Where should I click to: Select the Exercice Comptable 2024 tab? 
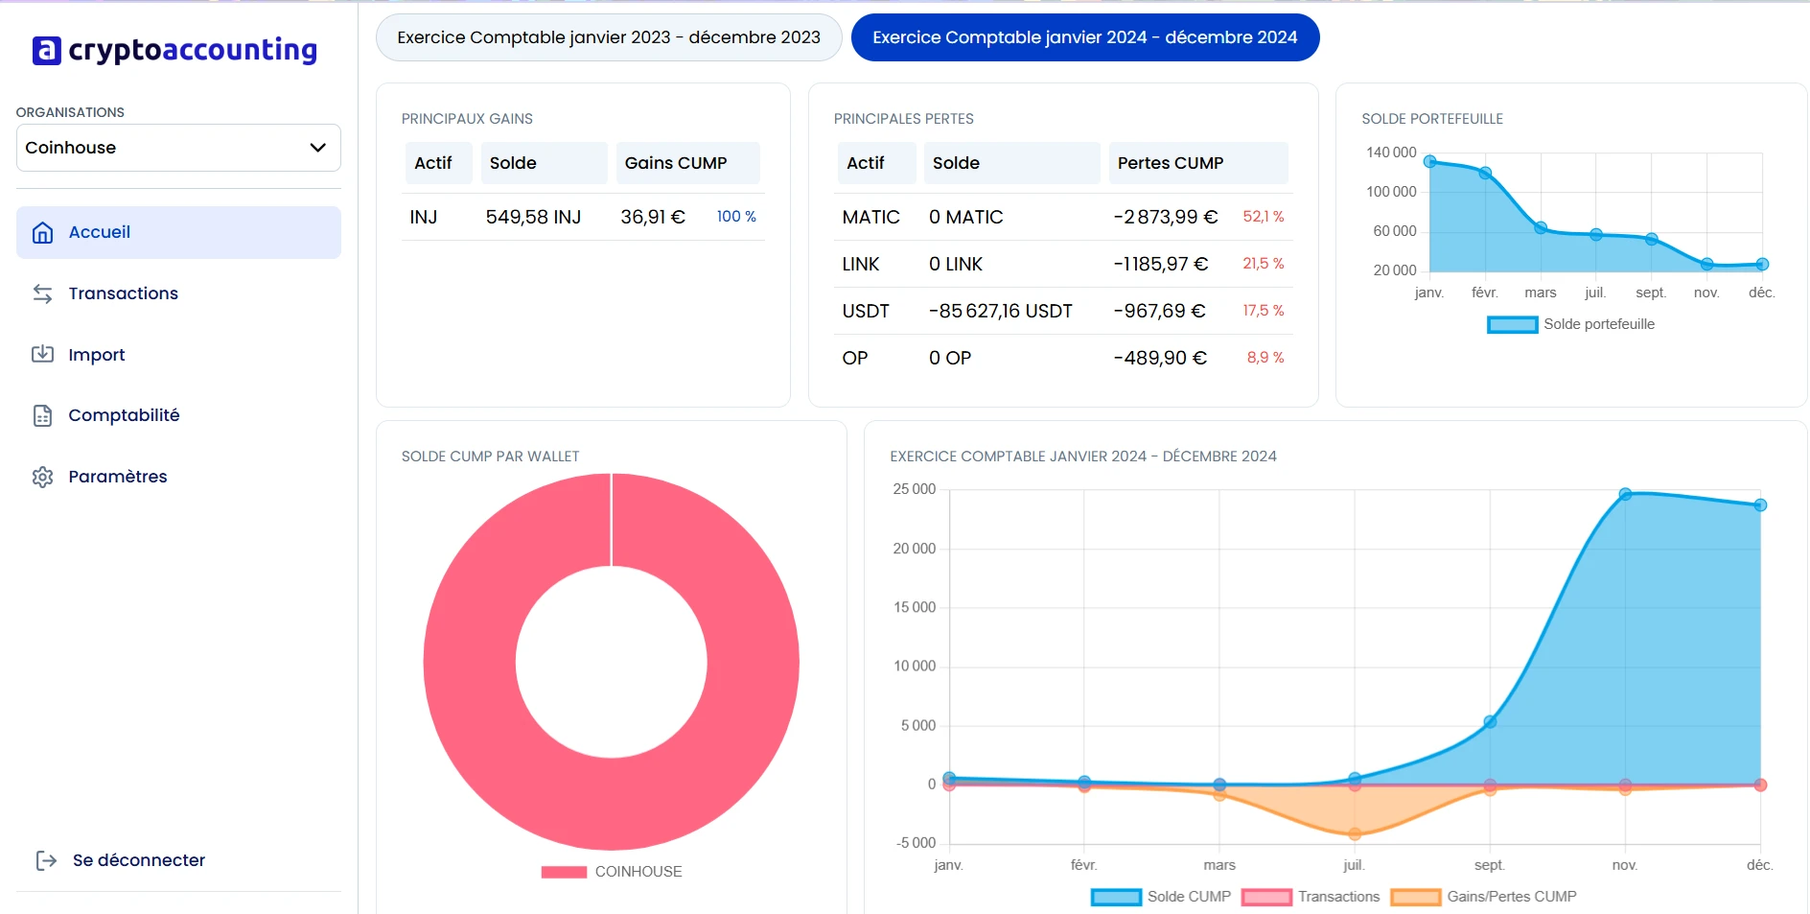pos(1084,37)
